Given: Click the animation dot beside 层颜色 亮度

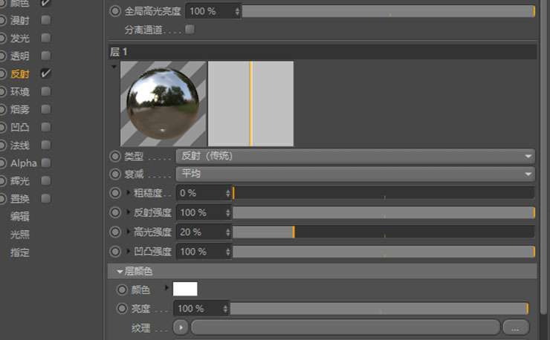Looking at the screenshot, I should [x=123, y=308].
